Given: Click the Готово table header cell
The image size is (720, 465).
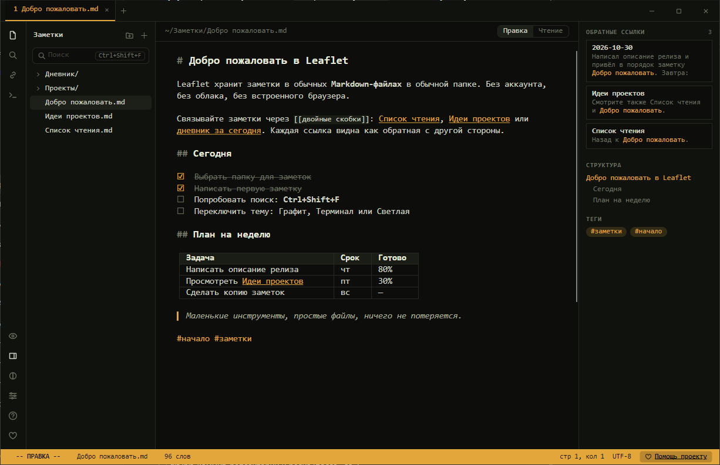Looking at the screenshot, I should tap(395, 258).
